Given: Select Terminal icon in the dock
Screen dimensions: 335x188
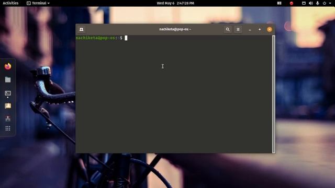Looking at the screenshot, I should point(8,93).
